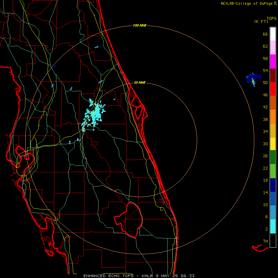Click the 10 legend value

pyautogui.click(x=265, y=204)
